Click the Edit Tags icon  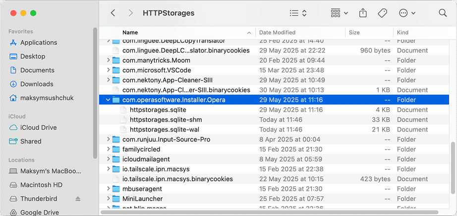click(382, 13)
